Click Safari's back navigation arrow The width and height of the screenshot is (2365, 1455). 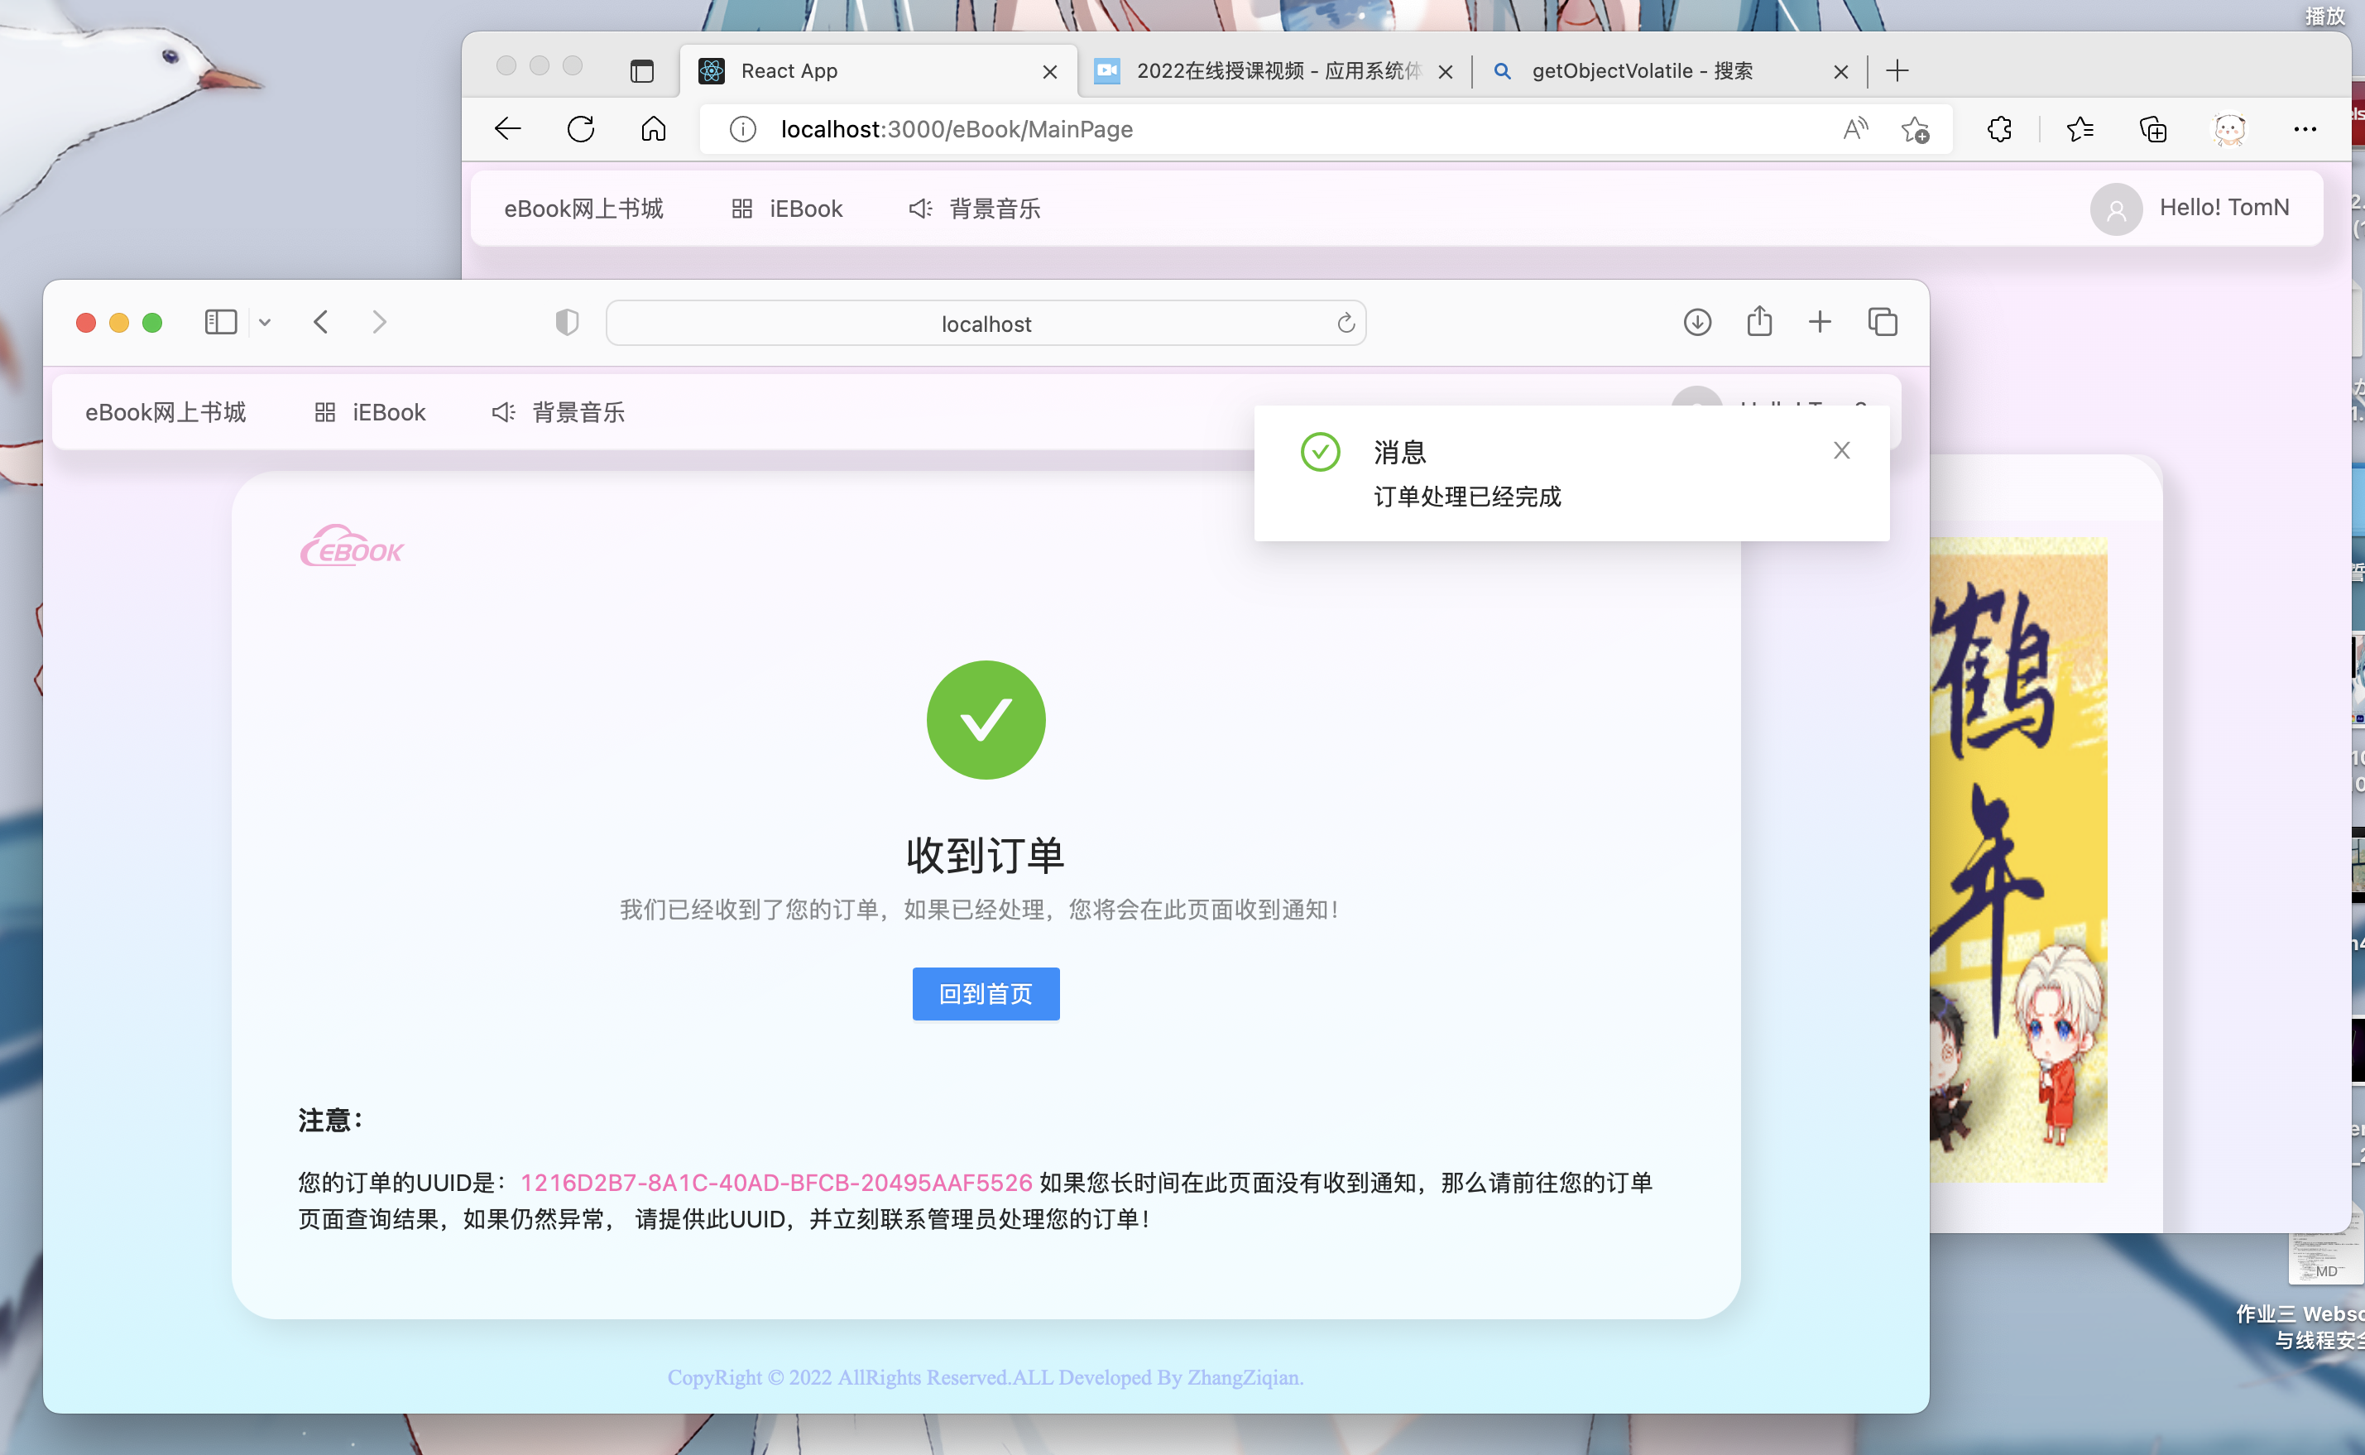pos(321,323)
